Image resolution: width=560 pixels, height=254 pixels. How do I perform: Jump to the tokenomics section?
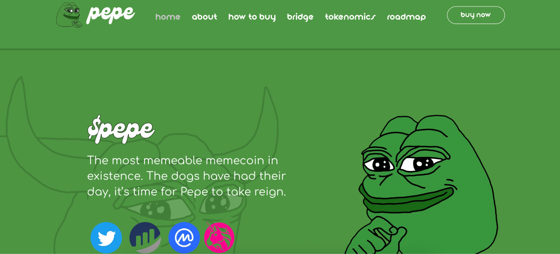(x=350, y=17)
